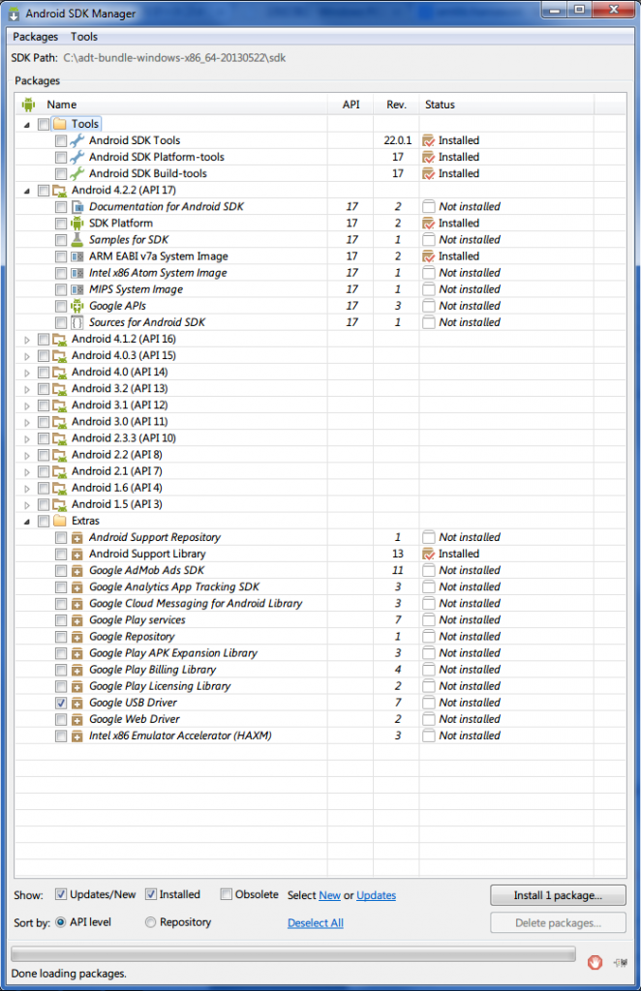Uncheck the Google USB Driver checkbox
This screenshot has height=991, width=641.
[x=61, y=703]
